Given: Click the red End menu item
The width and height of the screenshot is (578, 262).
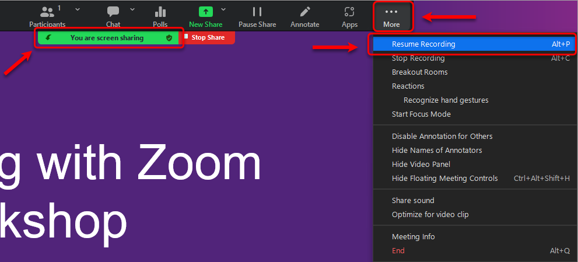Looking at the screenshot, I should pos(474,251).
